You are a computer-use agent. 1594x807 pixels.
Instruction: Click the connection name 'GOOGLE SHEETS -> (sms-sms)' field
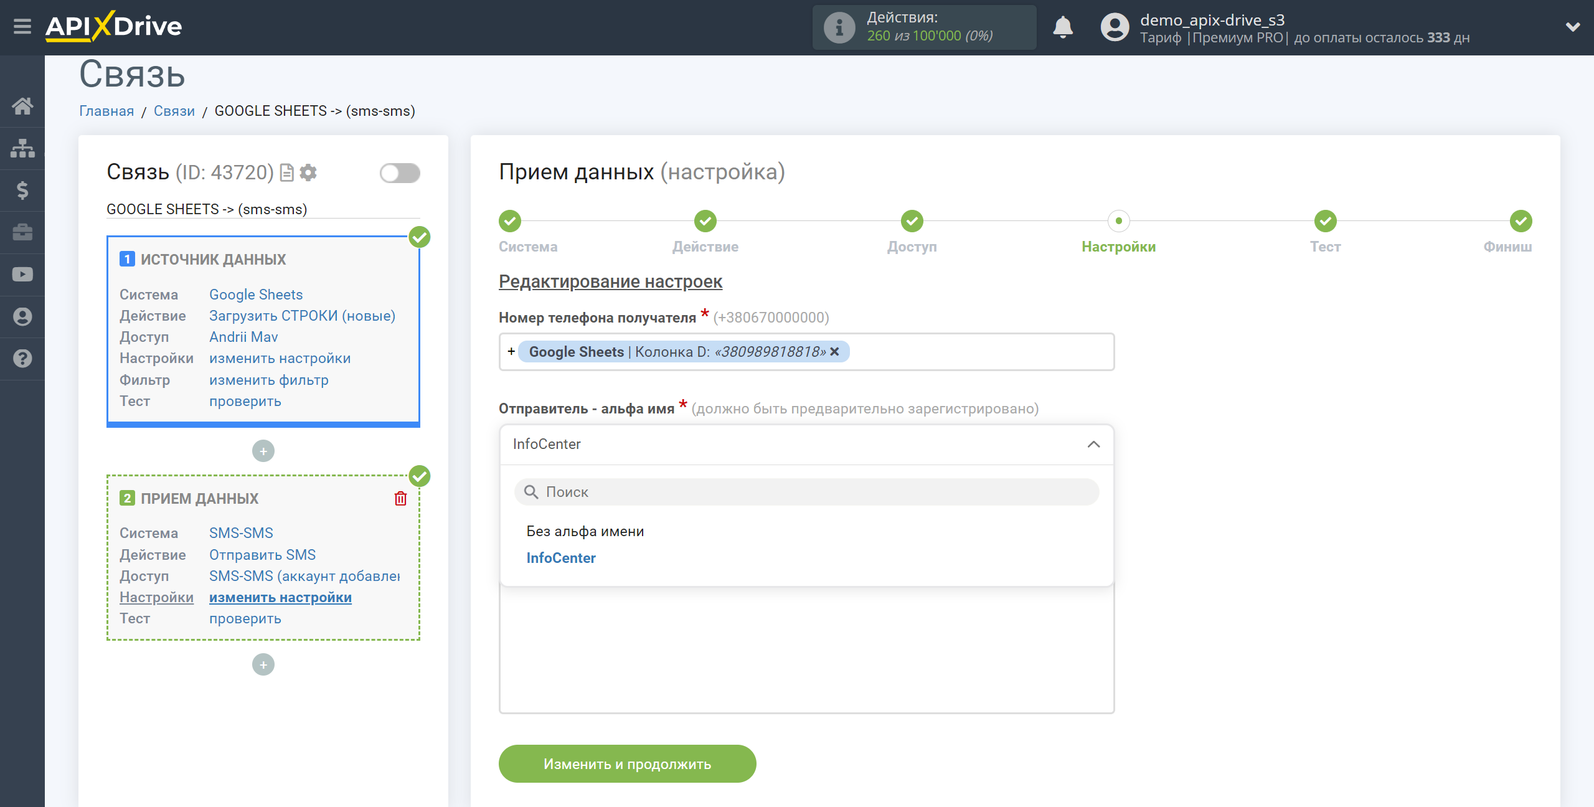click(x=263, y=209)
